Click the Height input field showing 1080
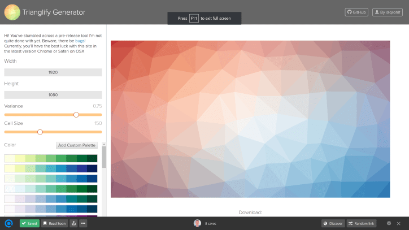The height and width of the screenshot is (230, 409). [53, 95]
